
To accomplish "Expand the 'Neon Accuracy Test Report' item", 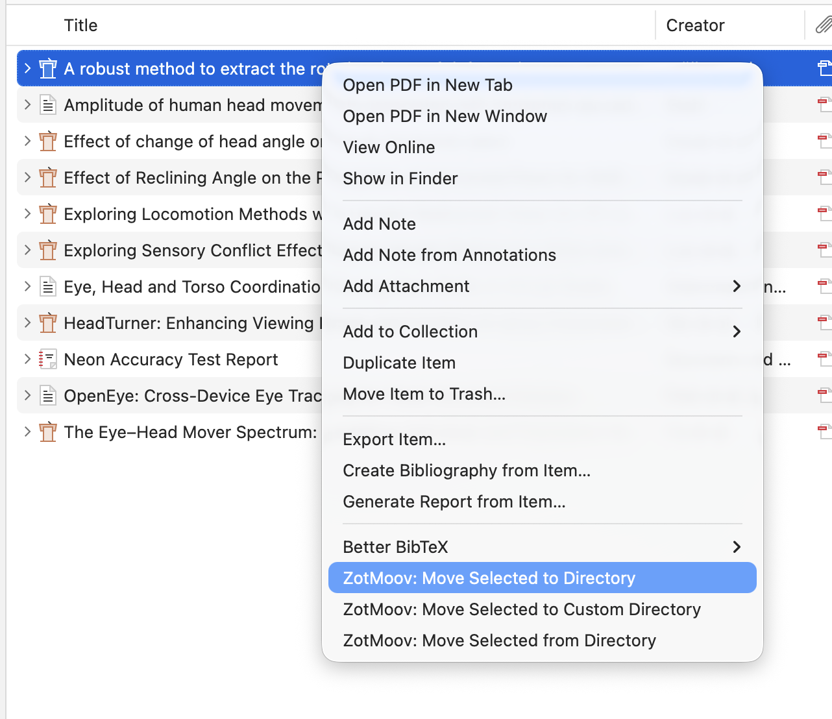I will 27,359.
